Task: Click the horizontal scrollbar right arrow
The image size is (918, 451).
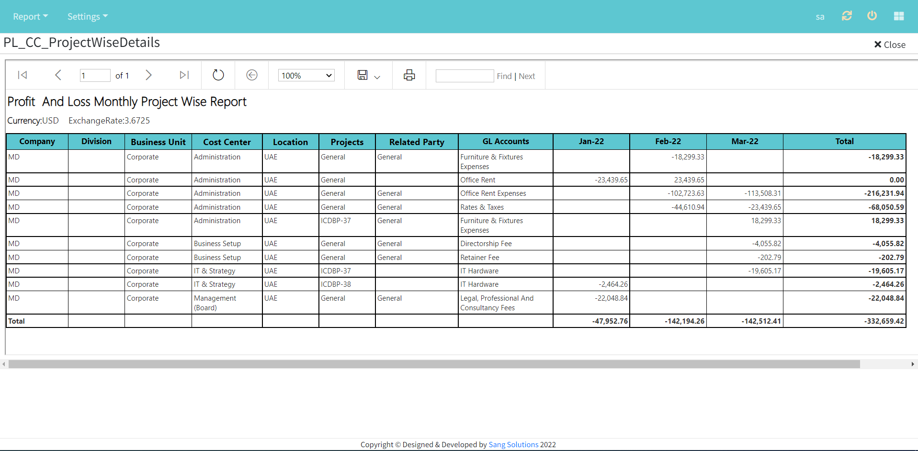Action: click(913, 364)
